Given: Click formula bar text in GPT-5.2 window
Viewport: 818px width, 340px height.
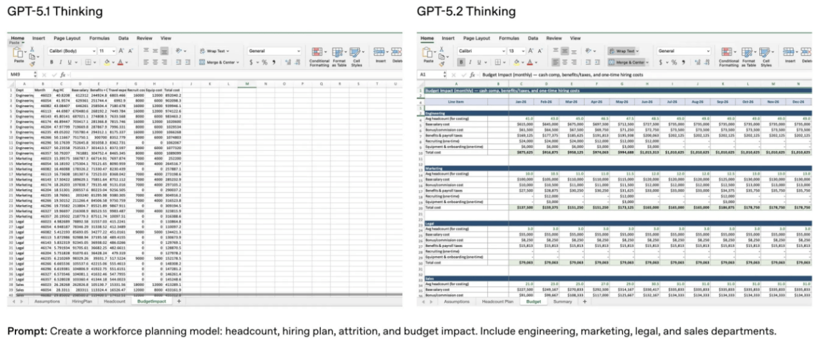Looking at the screenshot, I should [x=562, y=75].
